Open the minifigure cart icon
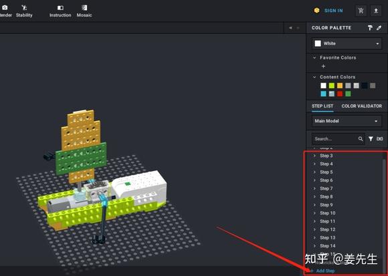The image size is (388, 276). [x=361, y=11]
